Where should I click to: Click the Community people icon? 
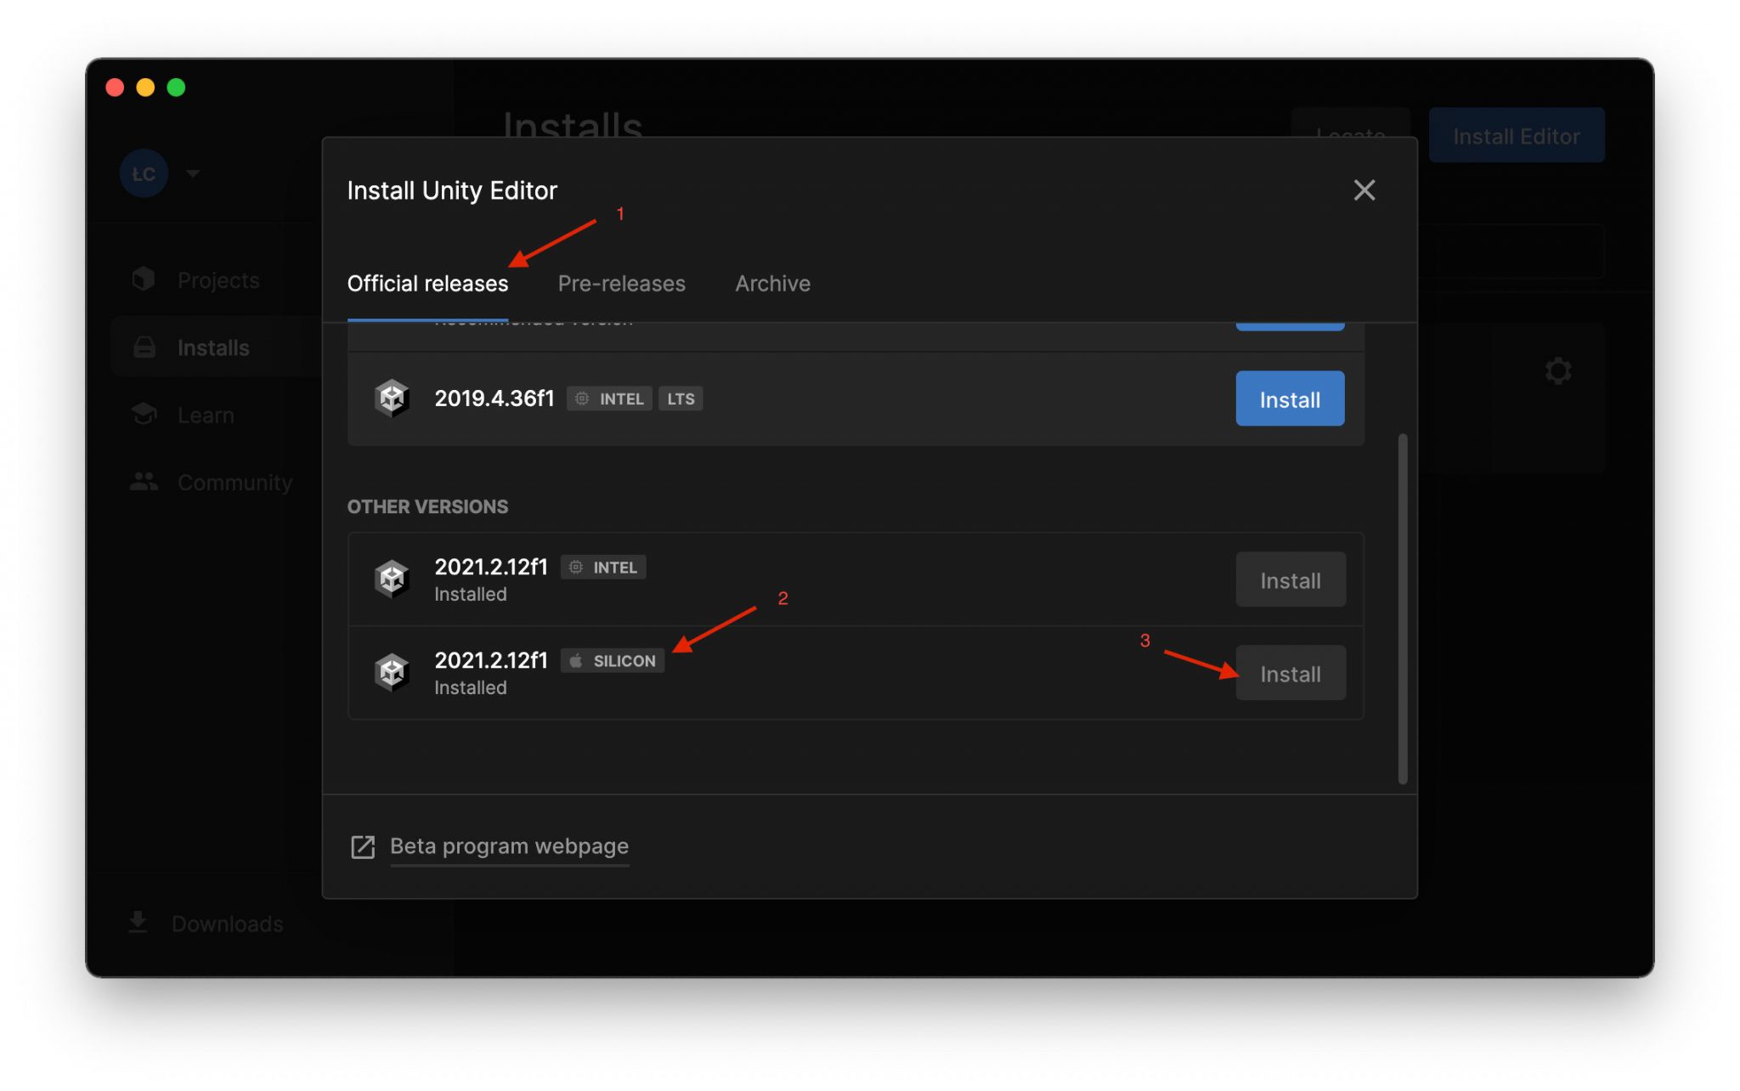pyautogui.click(x=143, y=482)
